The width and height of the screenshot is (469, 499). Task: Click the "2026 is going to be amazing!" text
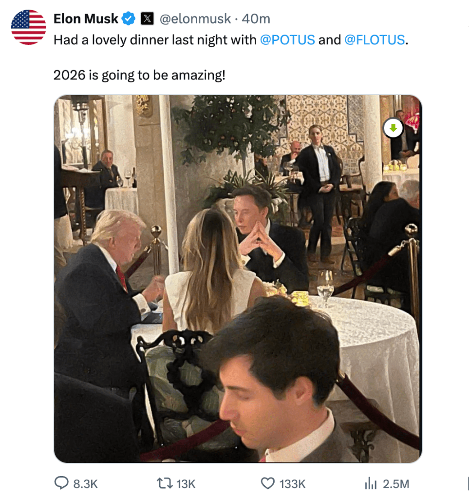[x=139, y=76]
